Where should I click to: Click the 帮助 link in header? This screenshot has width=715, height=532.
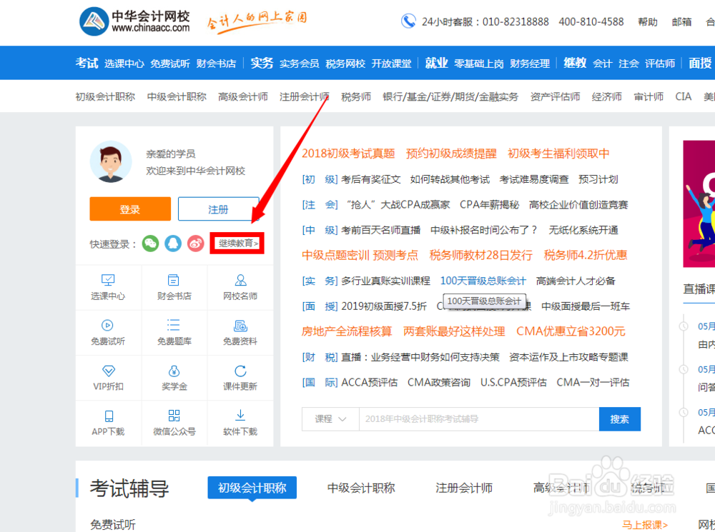click(x=648, y=22)
